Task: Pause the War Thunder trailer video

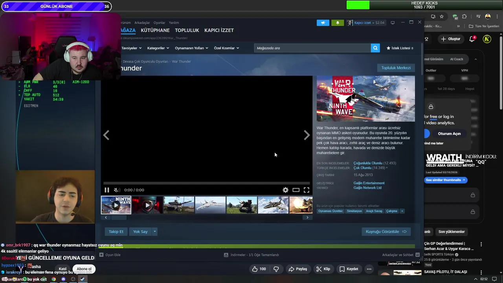Action: (106, 190)
